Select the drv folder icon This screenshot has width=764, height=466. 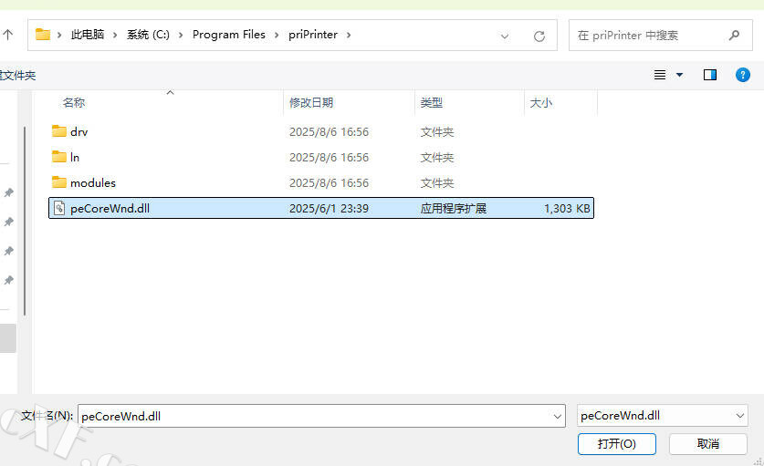[x=59, y=131]
